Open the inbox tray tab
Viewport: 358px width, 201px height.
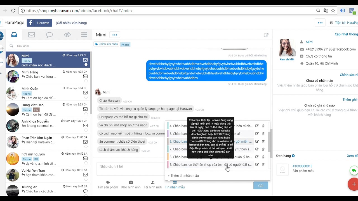pyautogui.click(x=14, y=35)
